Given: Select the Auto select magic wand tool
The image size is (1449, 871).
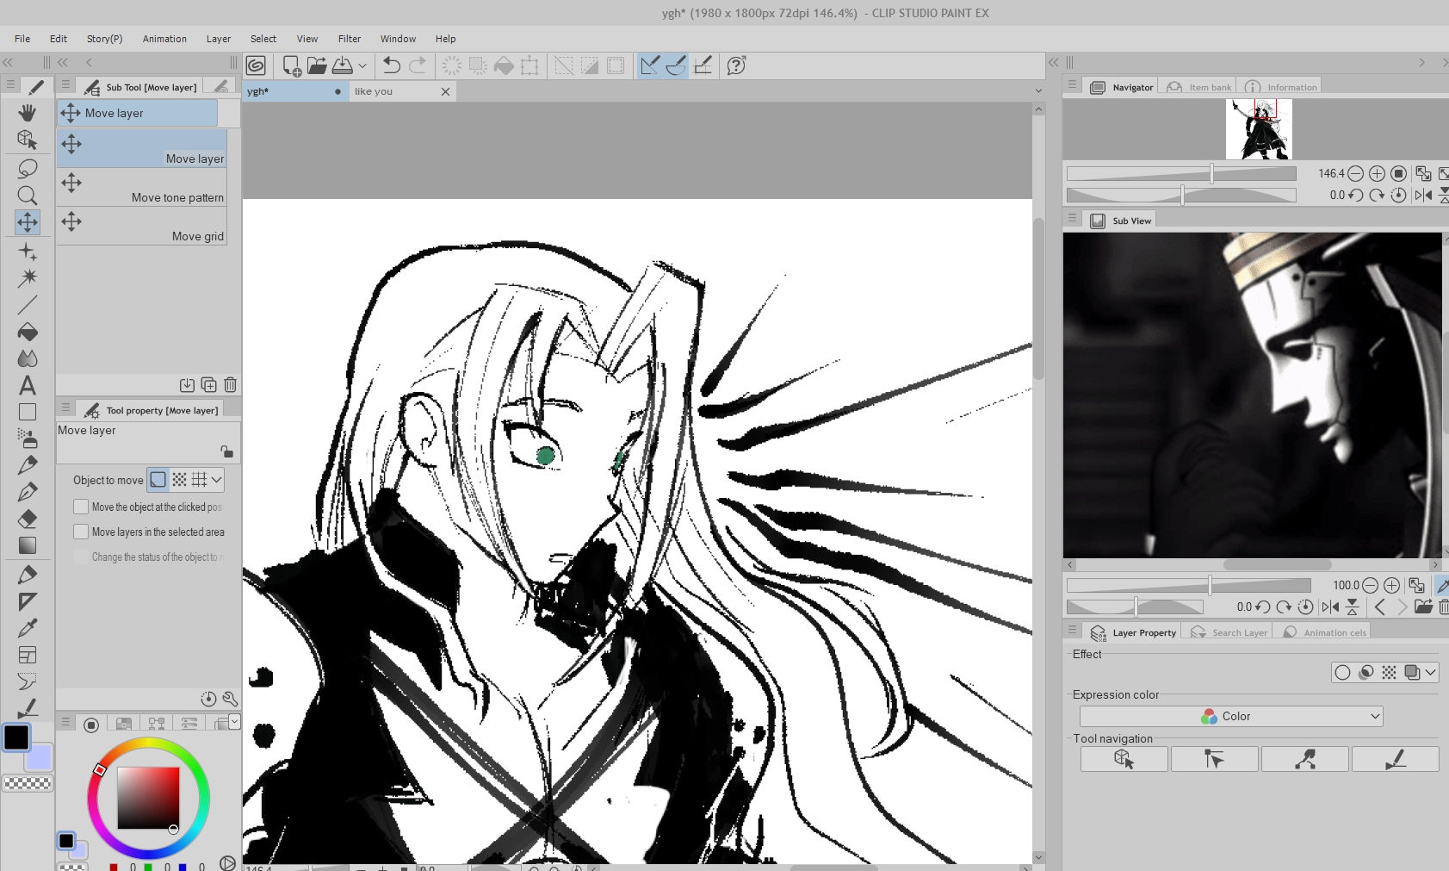Looking at the screenshot, I should (x=28, y=277).
